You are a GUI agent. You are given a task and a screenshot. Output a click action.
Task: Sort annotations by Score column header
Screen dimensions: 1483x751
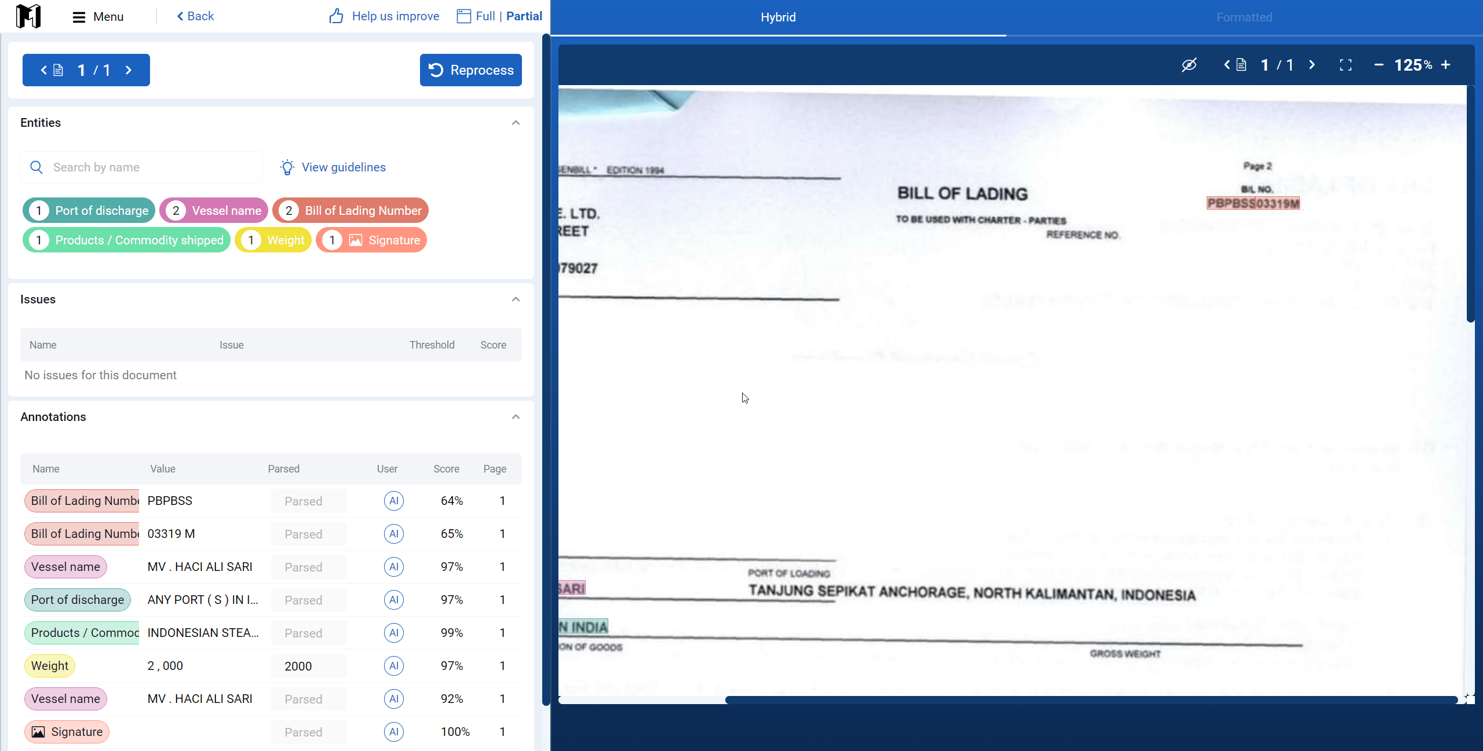tap(446, 469)
